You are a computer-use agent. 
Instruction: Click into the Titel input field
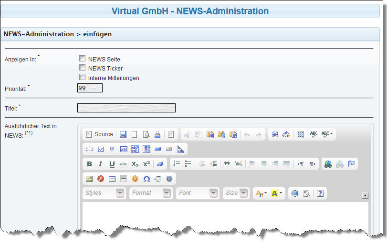[x=126, y=108]
